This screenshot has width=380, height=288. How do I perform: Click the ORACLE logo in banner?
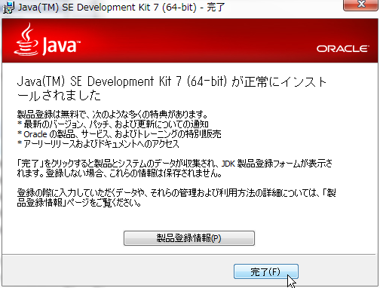point(343,48)
